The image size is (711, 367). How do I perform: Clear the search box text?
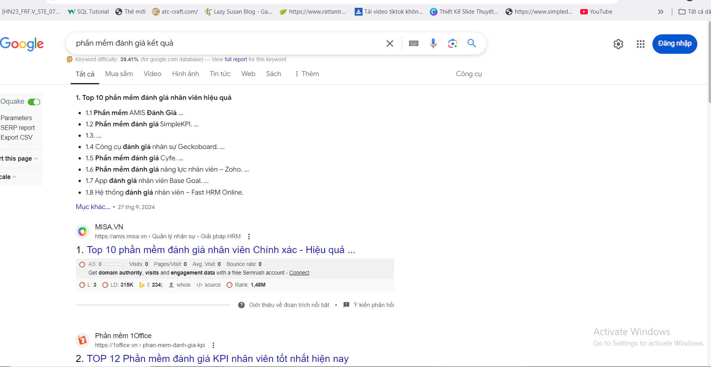[x=389, y=43]
